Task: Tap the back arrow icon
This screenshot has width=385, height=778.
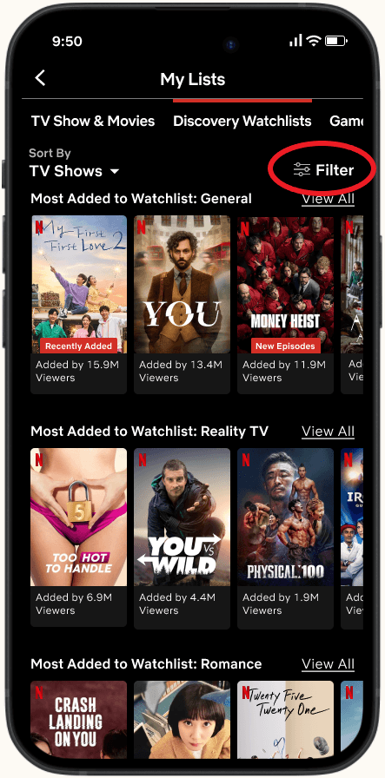Action: tap(40, 78)
